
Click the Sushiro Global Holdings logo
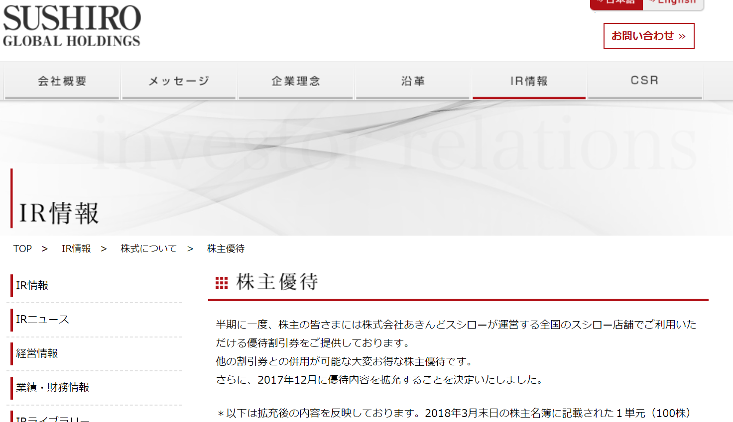72,26
